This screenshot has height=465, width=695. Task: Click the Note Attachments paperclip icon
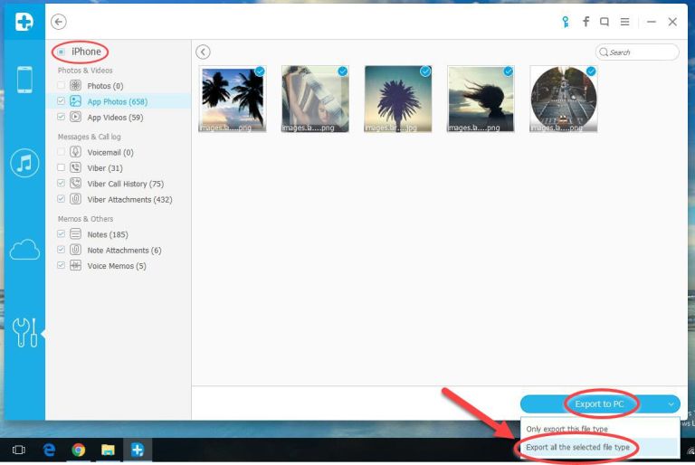[75, 250]
